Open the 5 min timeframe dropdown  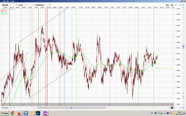click(x=26, y=5)
